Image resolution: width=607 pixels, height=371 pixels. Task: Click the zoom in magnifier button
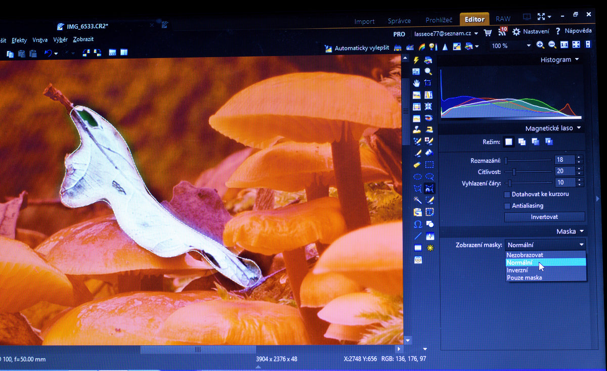[540, 45]
